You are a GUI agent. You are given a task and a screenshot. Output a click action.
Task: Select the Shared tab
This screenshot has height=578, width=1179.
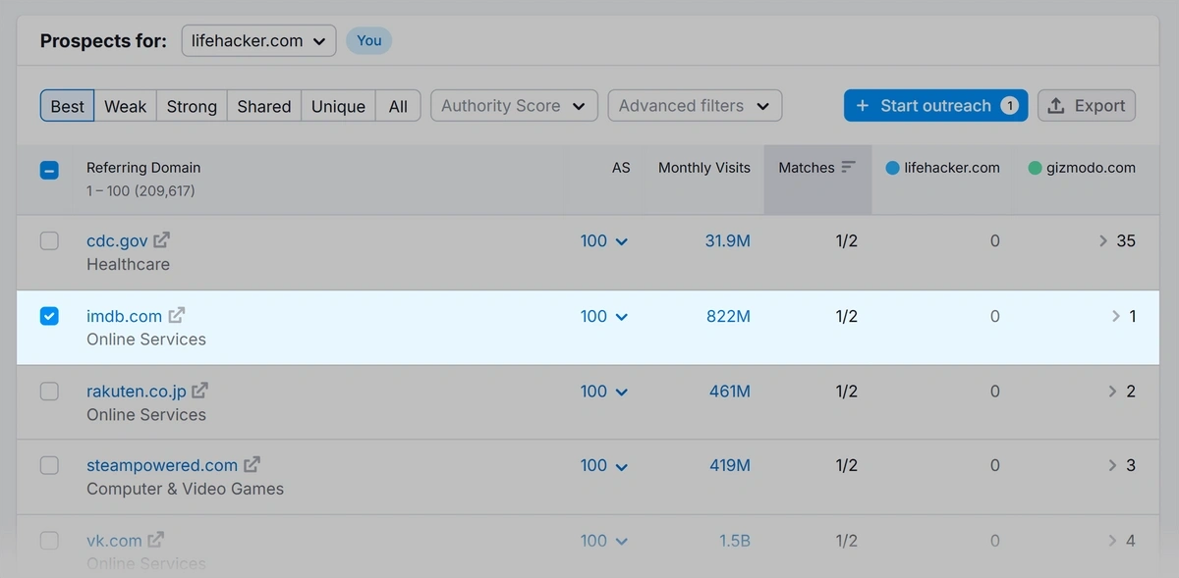coord(264,106)
